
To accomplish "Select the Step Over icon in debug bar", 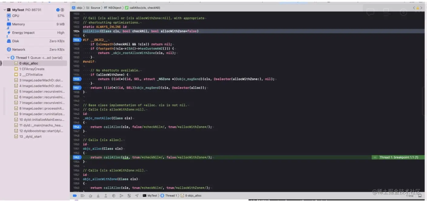I will point(91,195).
